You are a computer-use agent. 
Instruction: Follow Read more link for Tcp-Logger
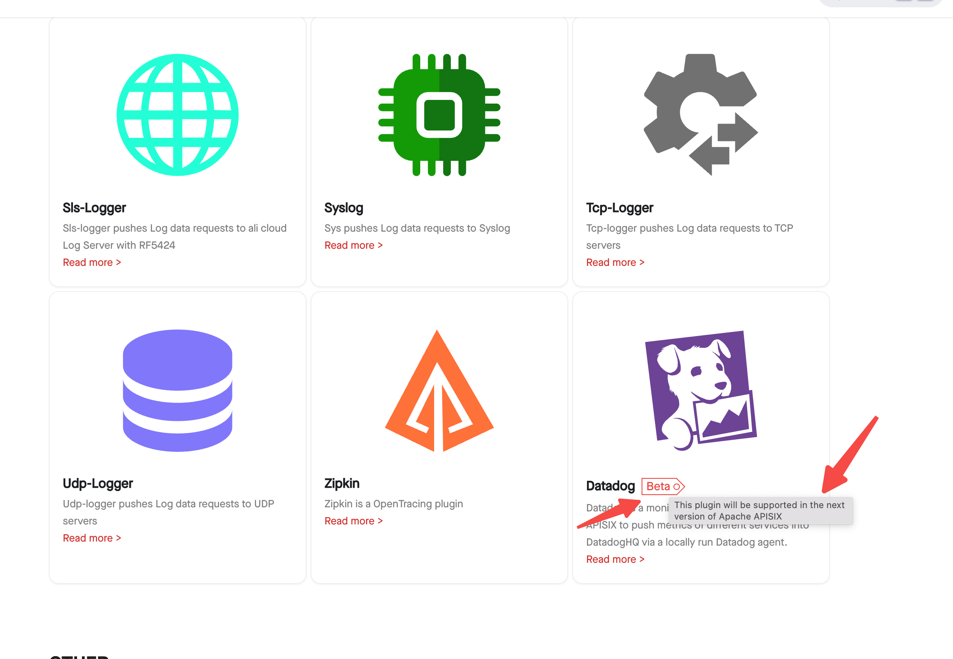tap(615, 262)
